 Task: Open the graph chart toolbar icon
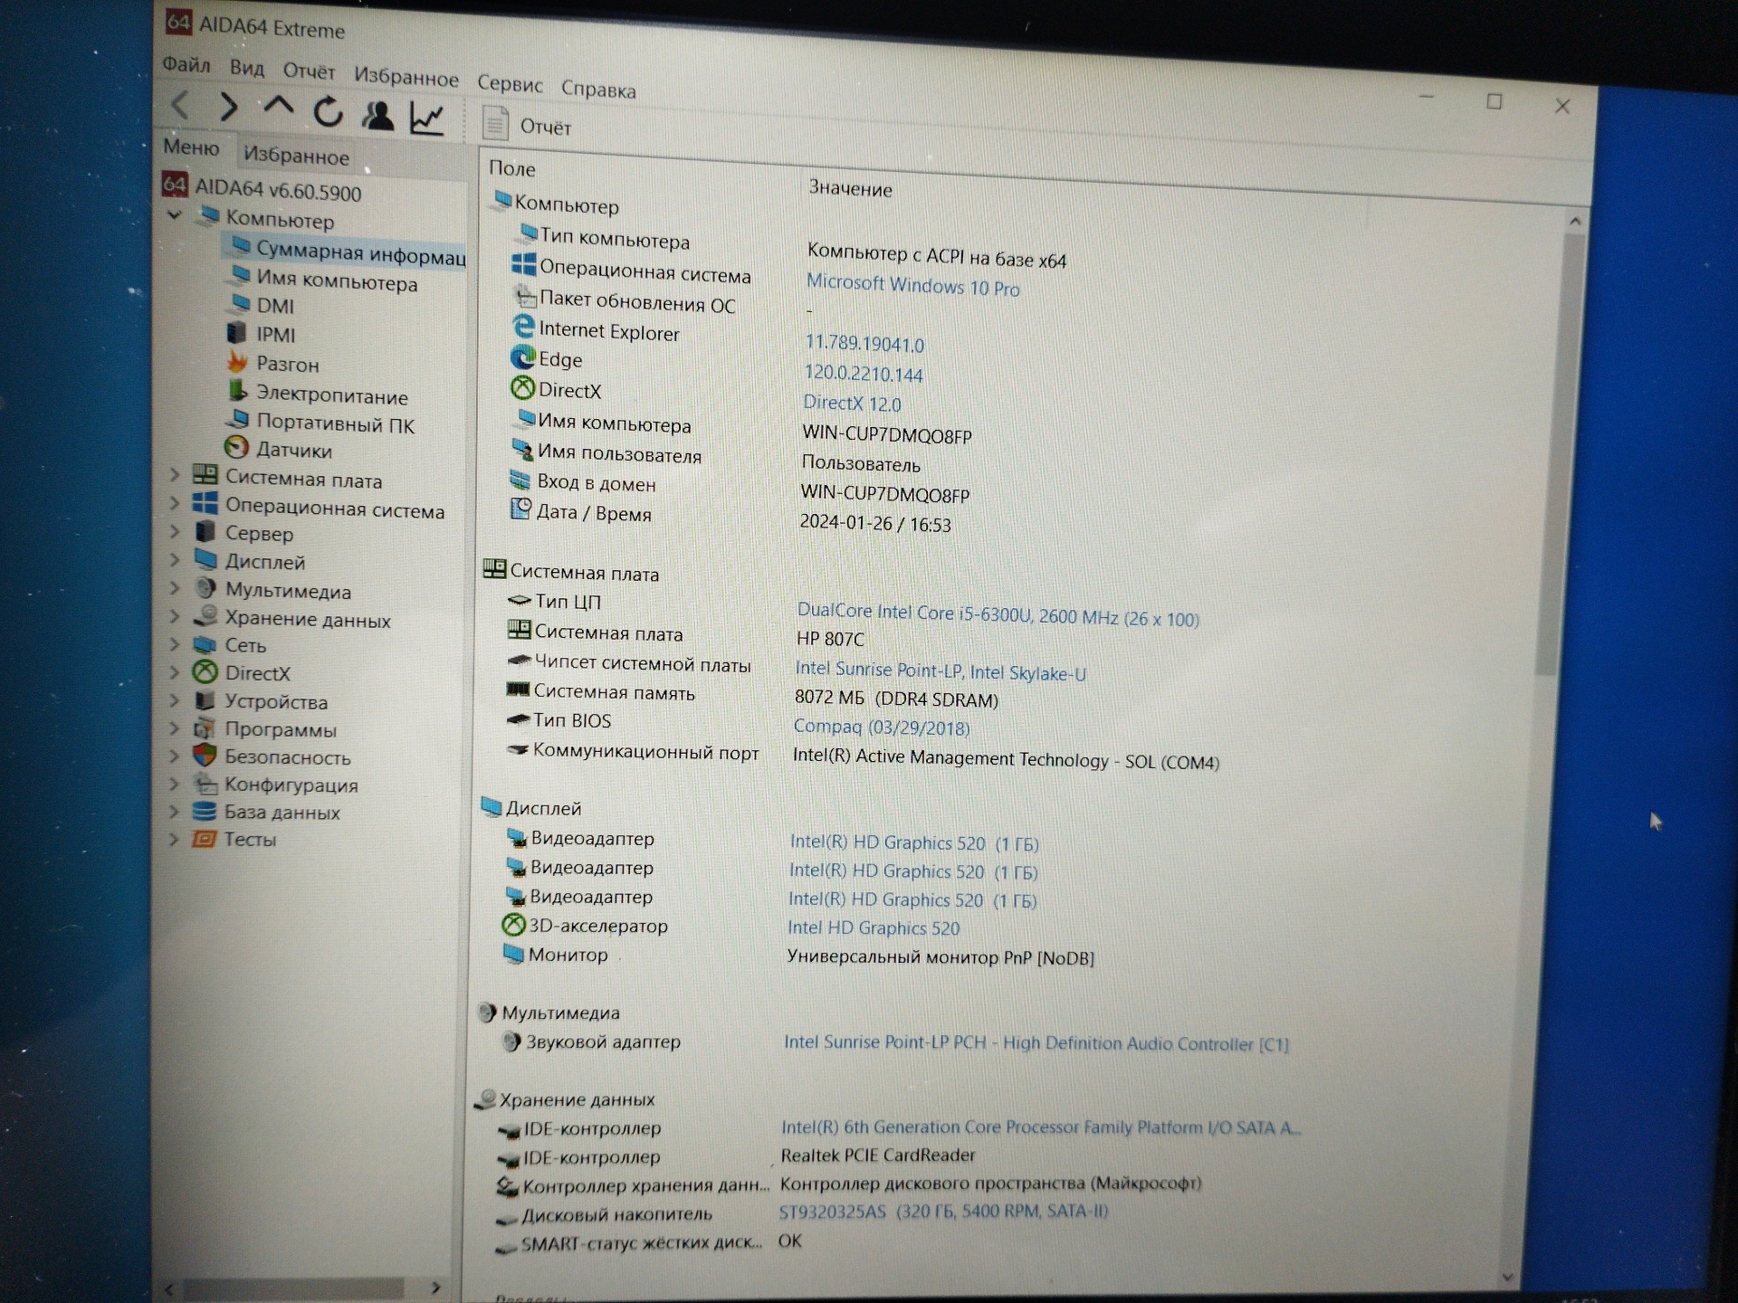pyautogui.click(x=426, y=119)
